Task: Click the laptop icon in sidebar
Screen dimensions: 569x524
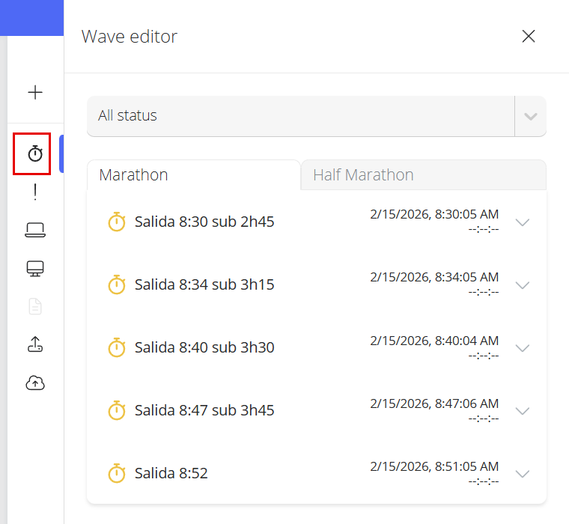Action: point(35,230)
